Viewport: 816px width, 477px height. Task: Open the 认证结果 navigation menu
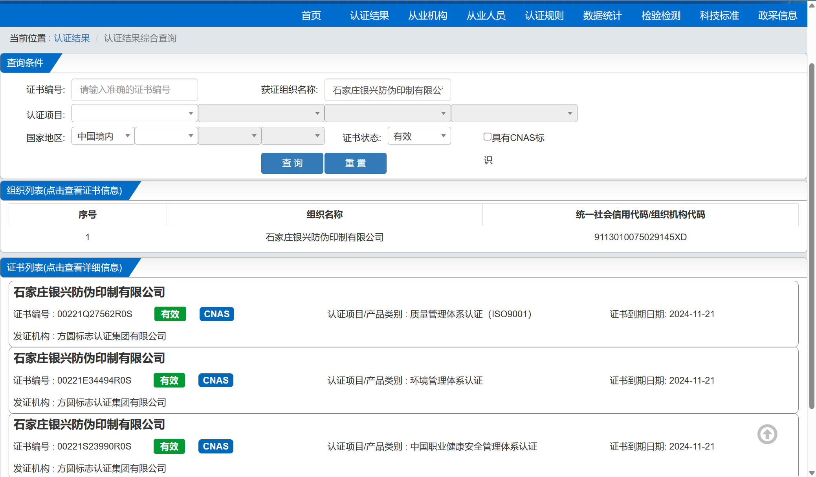pyautogui.click(x=369, y=16)
